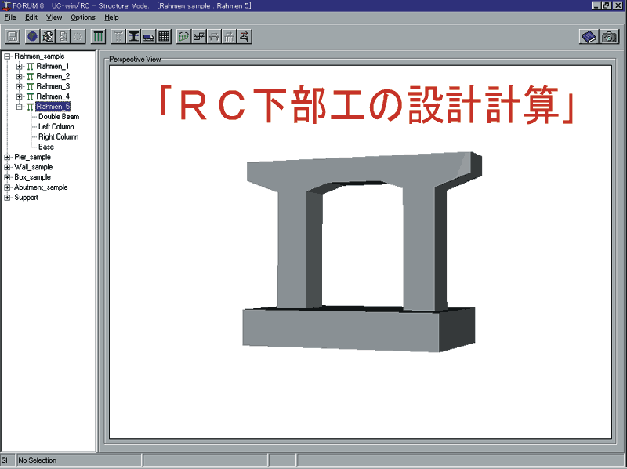Select Rahmen_2 in the tree
The image size is (627, 469).
[x=53, y=76]
